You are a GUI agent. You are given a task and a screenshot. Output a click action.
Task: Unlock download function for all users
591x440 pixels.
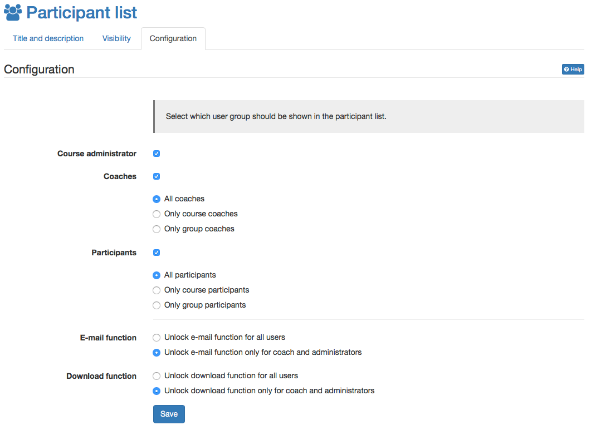pos(157,375)
